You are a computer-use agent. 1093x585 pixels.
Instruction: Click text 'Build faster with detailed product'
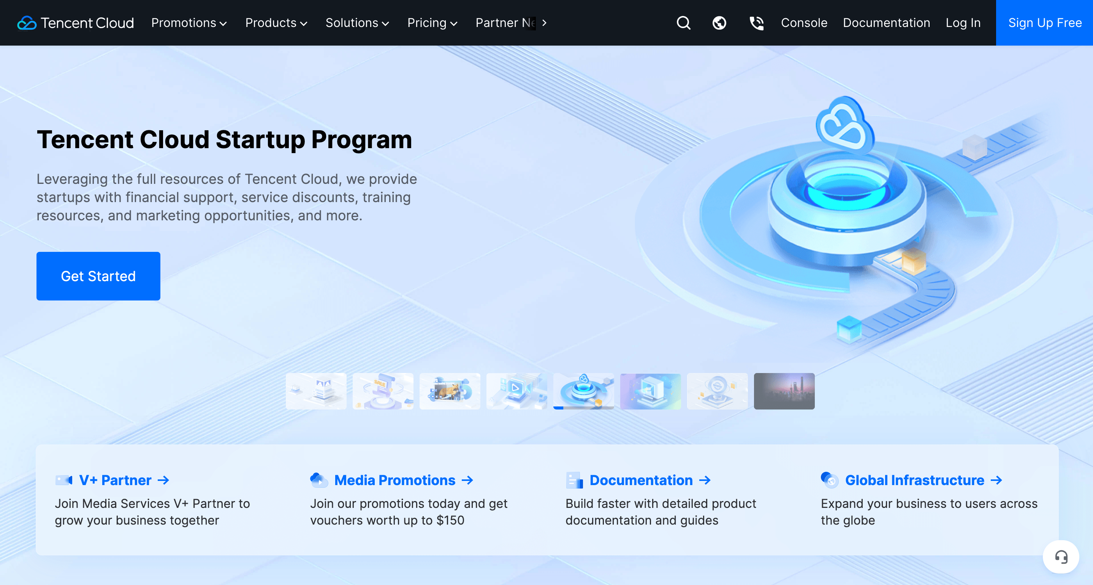pyautogui.click(x=661, y=504)
